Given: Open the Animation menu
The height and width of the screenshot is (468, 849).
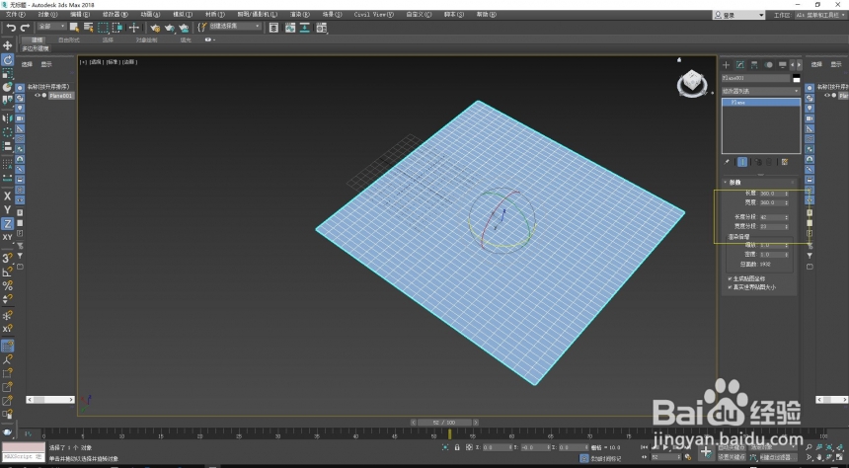Looking at the screenshot, I should point(150,15).
